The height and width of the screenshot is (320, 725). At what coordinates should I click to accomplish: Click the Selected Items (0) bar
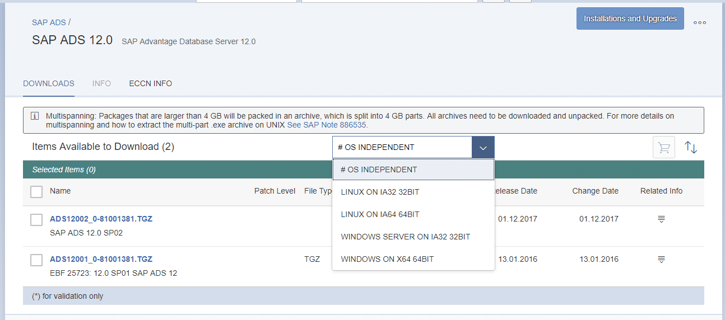(364, 170)
